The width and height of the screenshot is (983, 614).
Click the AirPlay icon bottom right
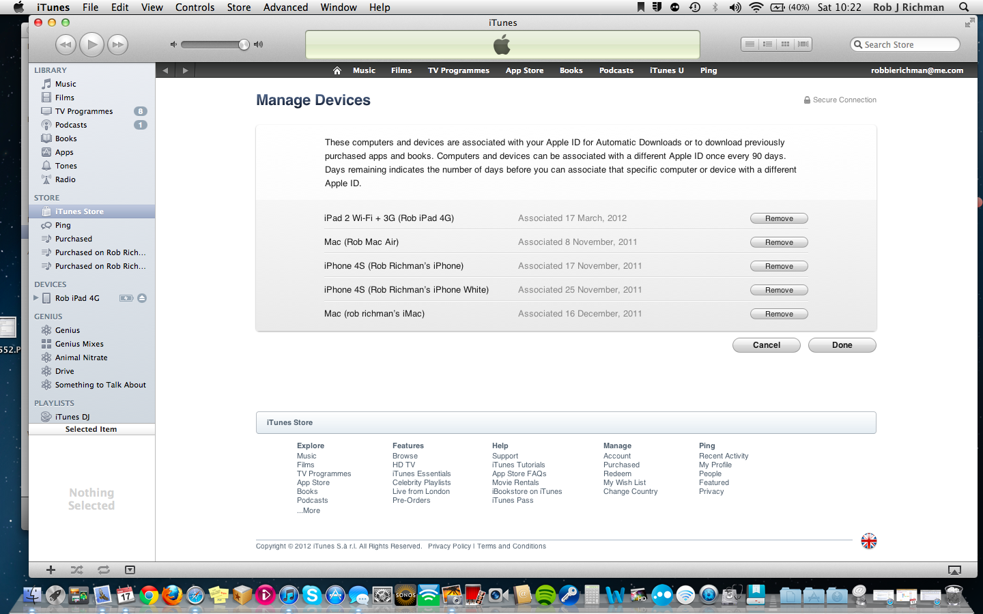pyautogui.click(x=955, y=570)
